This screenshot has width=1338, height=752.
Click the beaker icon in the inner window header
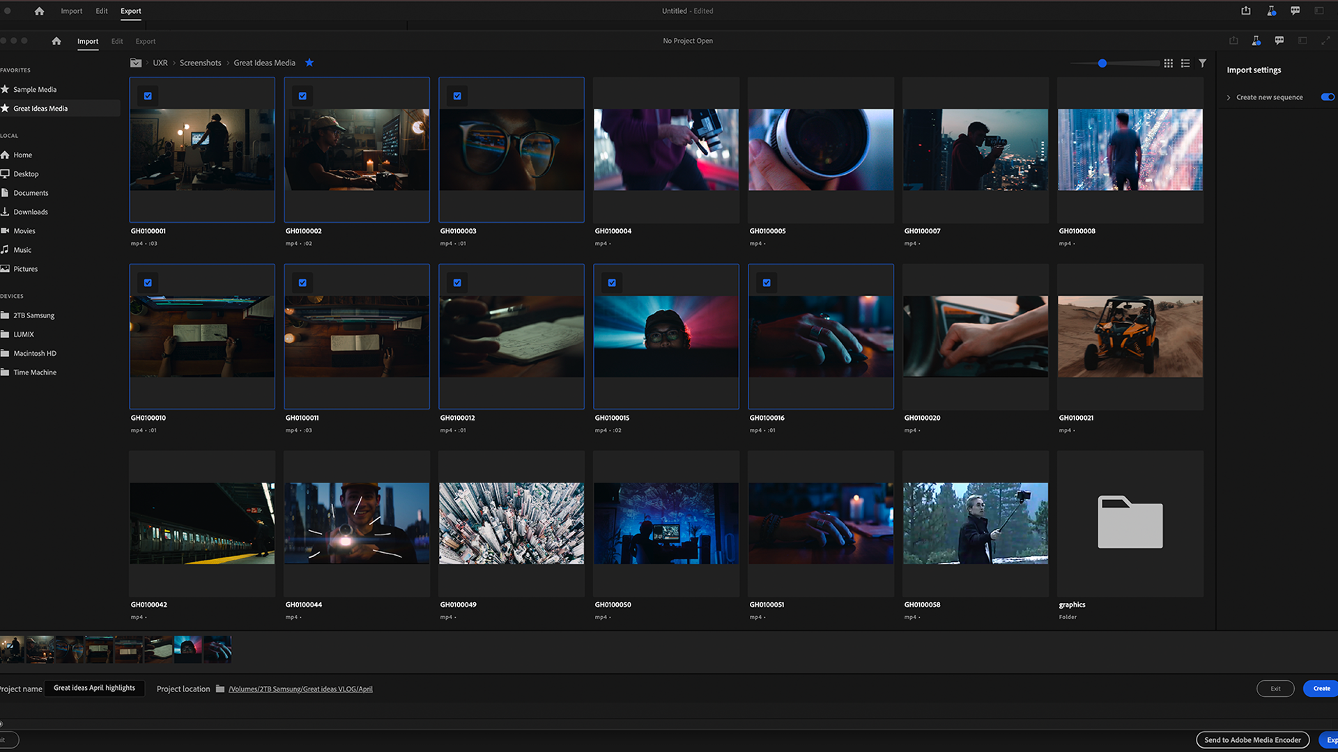tap(1256, 40)
